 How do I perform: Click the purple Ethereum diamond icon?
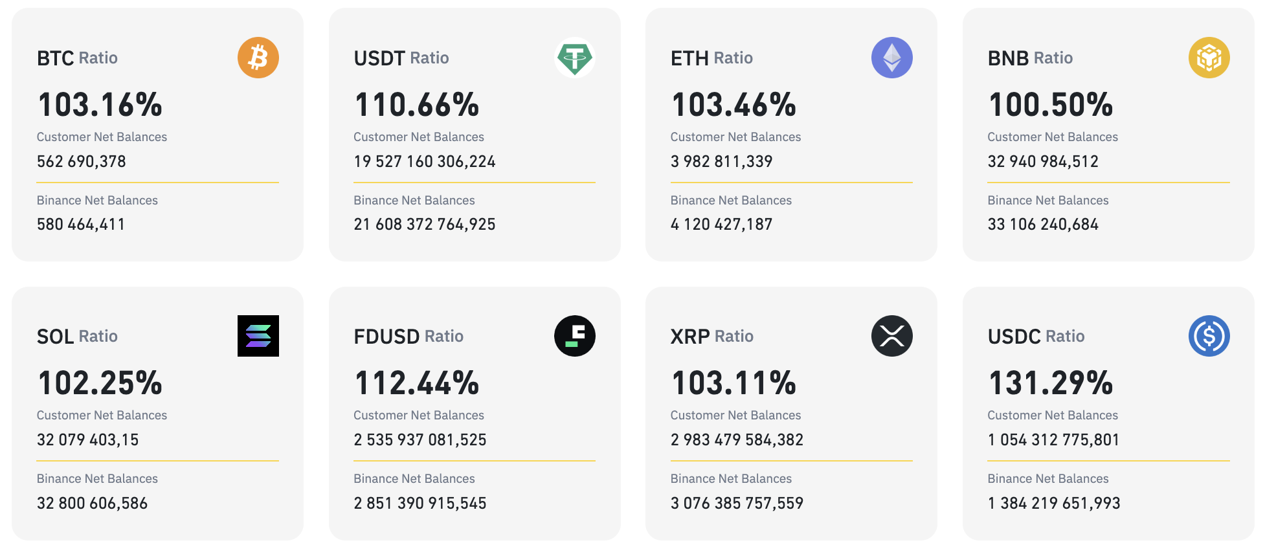891,58
